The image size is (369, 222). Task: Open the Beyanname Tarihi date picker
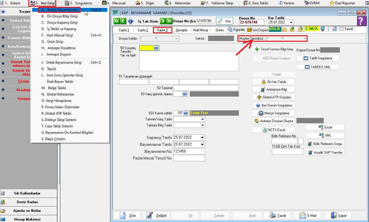pyautogui.click(x=202, y=144)
